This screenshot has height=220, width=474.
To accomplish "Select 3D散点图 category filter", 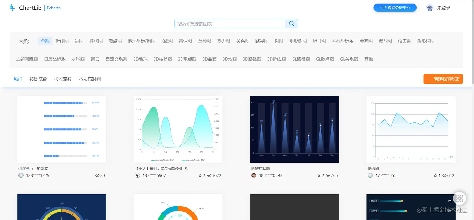I will pyautogui.click(x=187, y=59).
